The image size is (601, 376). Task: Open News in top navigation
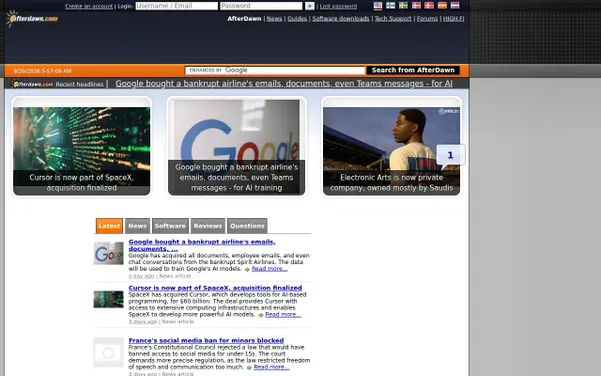tap(274, 19)
